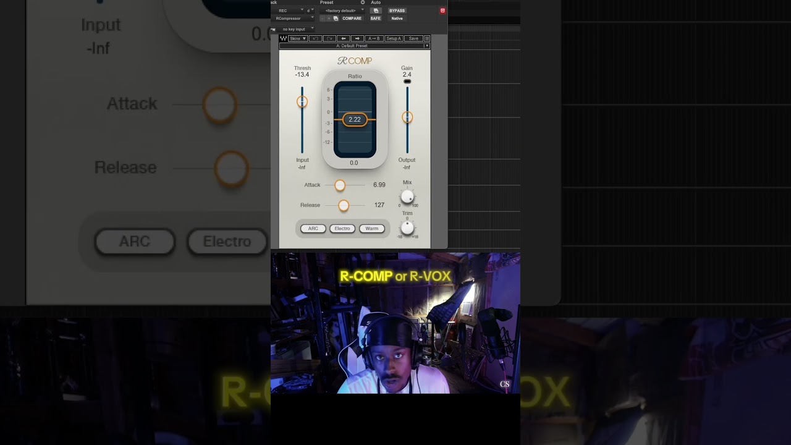Click the Attack slider knob
The width and height of the screenshot is (791, 445).
tap(340, 185)
